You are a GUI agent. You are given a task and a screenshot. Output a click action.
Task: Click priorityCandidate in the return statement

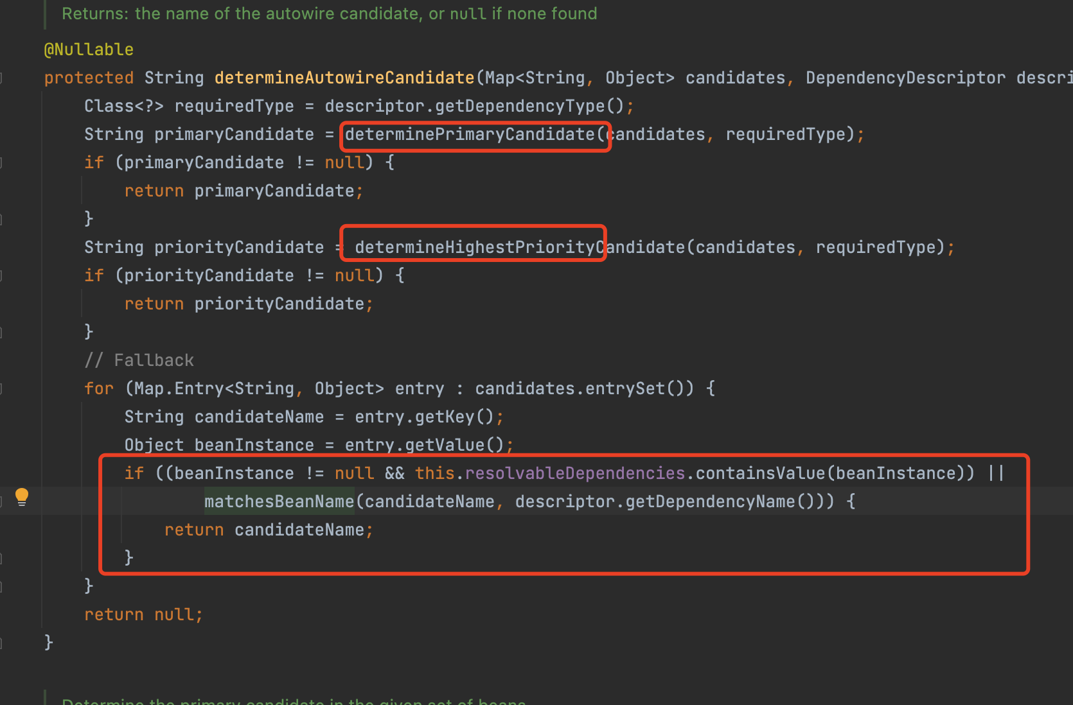pos(279,304)
